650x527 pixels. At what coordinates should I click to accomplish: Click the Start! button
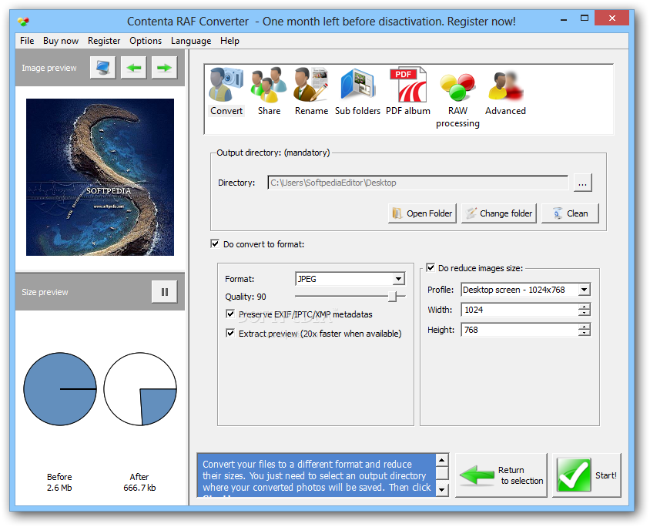tap(587, 475)
